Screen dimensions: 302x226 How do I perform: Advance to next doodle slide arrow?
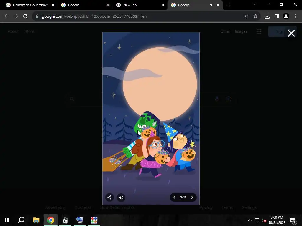(x=192, y=197)
